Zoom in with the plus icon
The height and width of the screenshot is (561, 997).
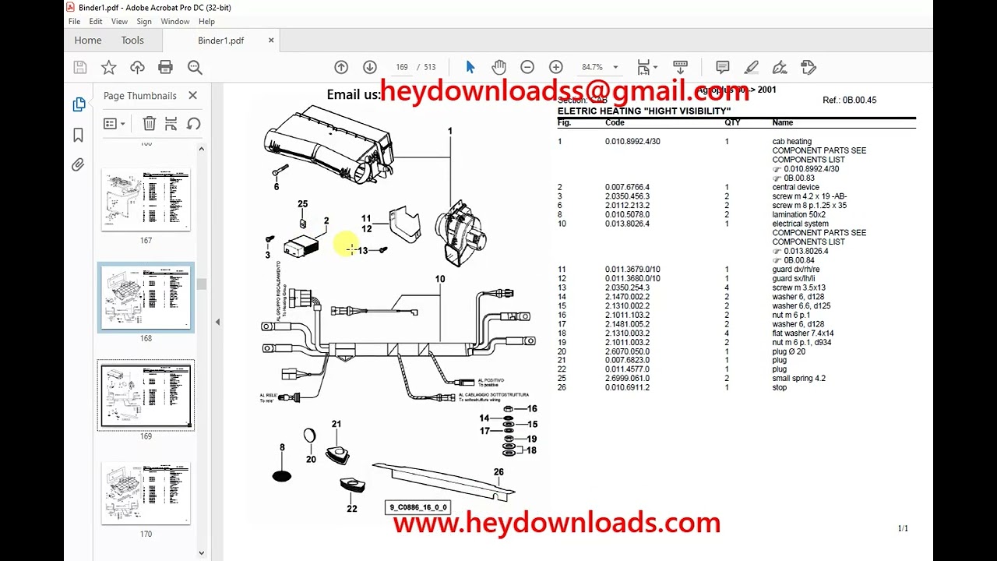coord(555,68)
